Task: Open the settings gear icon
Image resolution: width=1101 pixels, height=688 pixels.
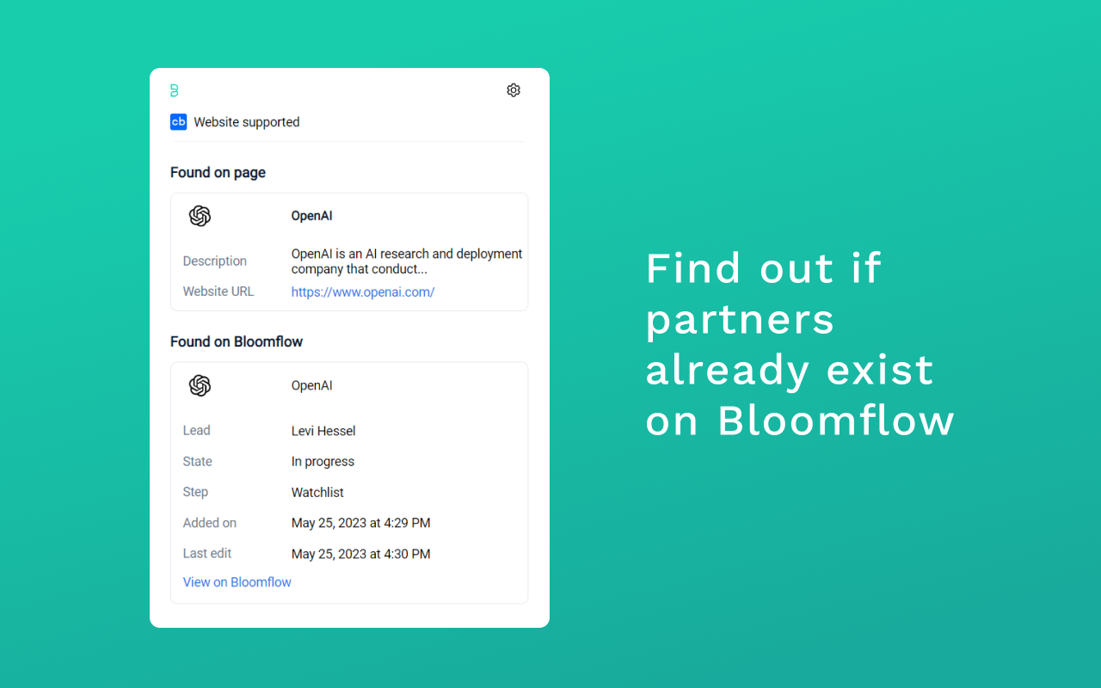Action: click(x=514, y=90)
